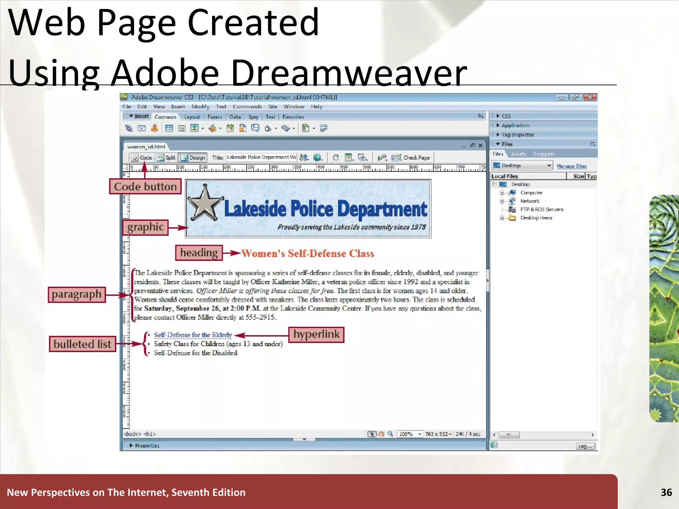Screen dimensions: 679x509
Task: Click the Email Link icon in the Insert bar
Action: coord(142,128)
